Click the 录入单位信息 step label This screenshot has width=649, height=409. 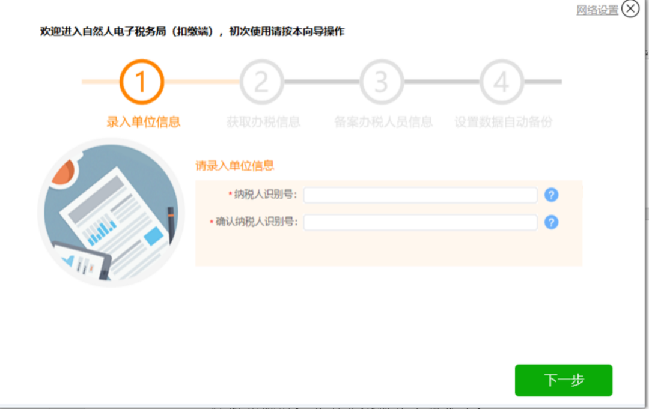(143, 122)
